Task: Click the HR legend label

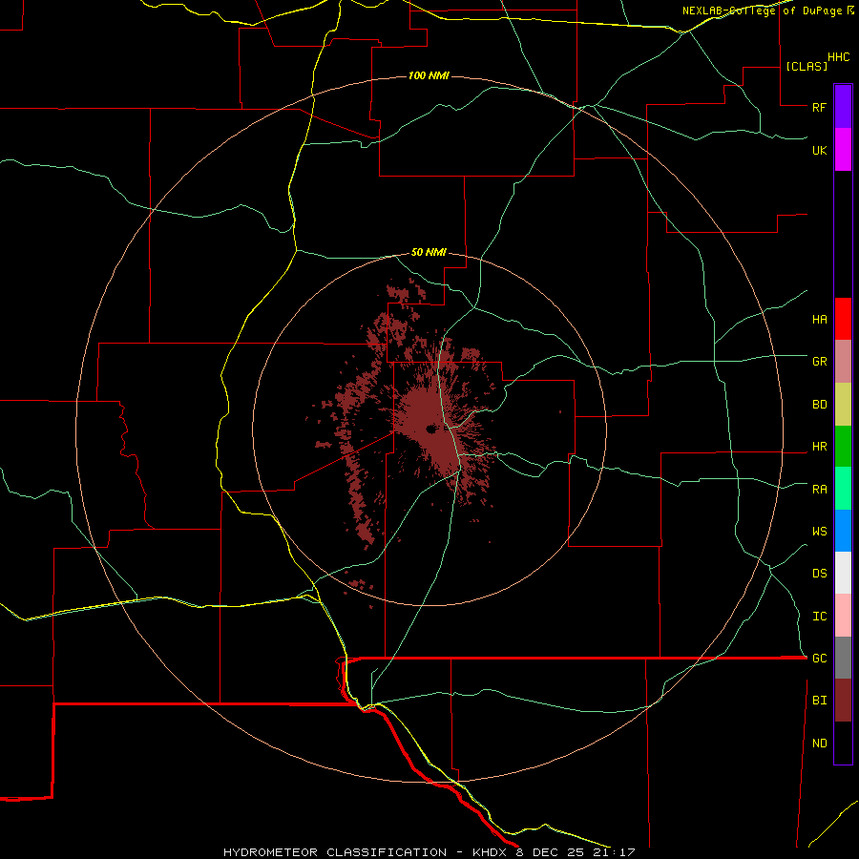Action: click(819, 447)
